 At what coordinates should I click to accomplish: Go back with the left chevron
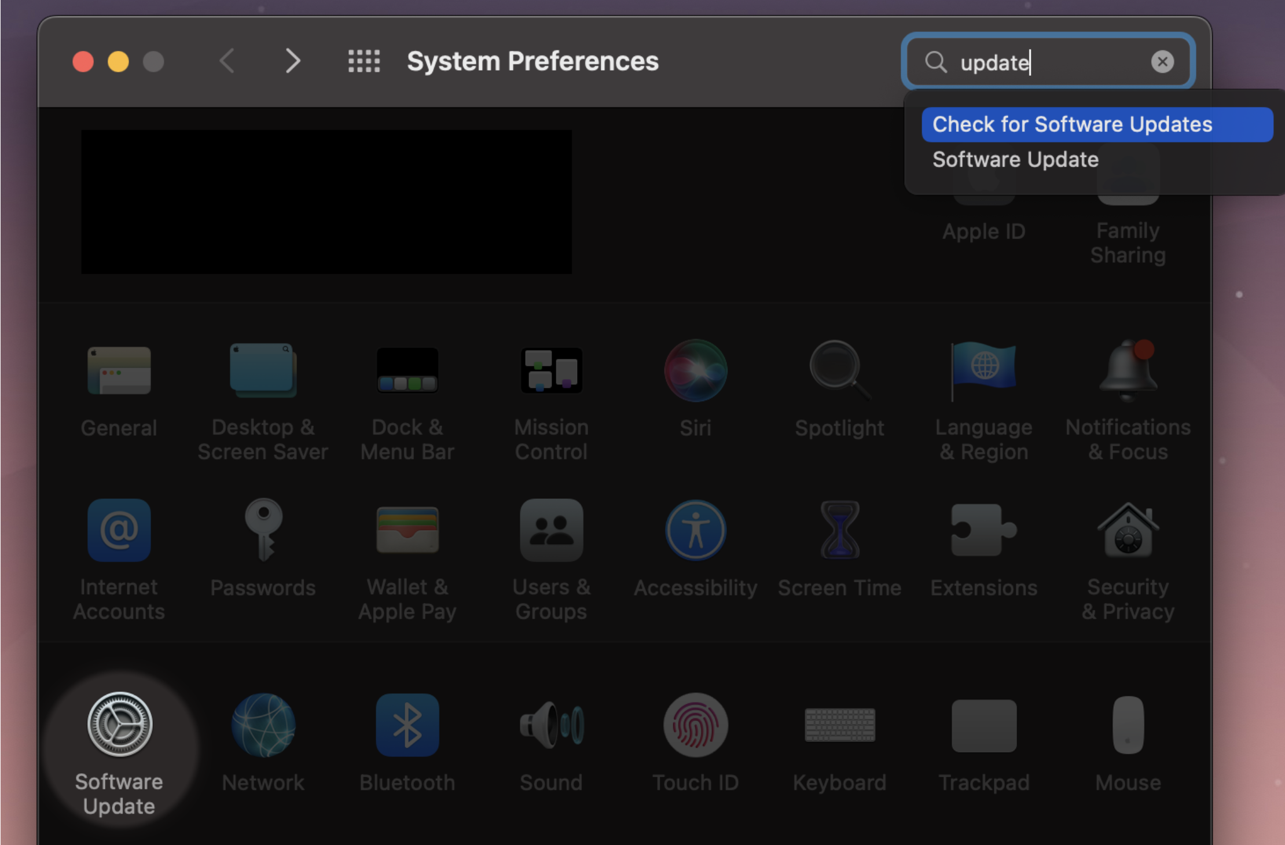pyautogui.click(x=227, y=61)
